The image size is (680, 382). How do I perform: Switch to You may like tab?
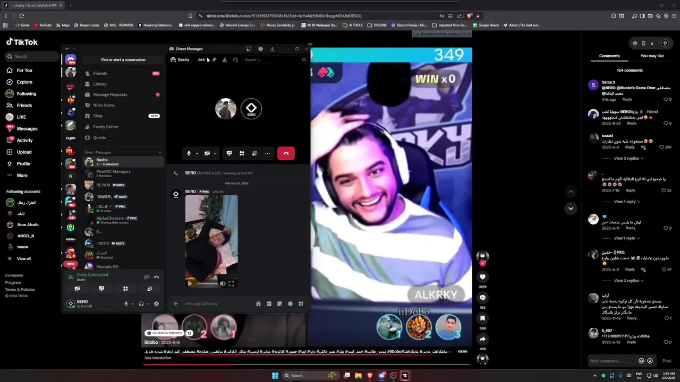652,56
